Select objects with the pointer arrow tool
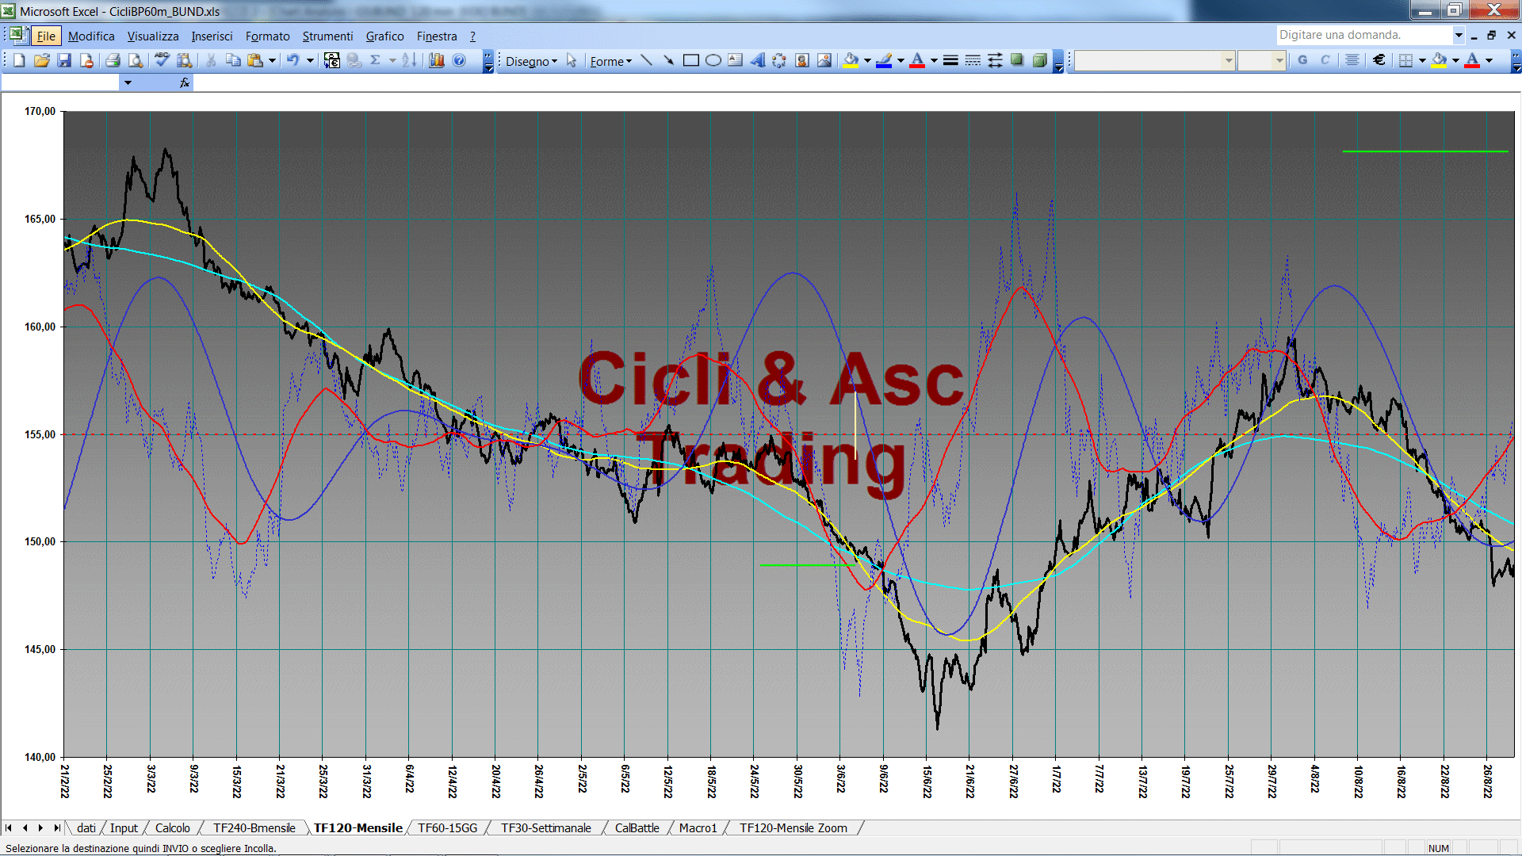Viewport: 1522px width, 856px height. 572,60
